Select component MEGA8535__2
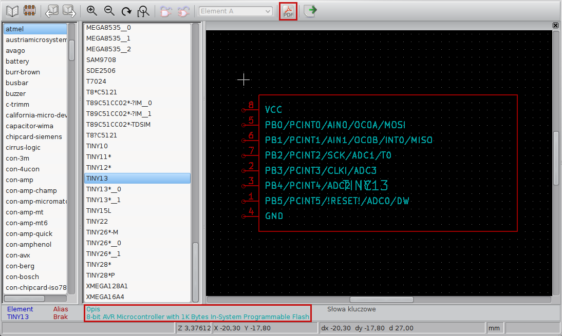This screenshot has width=562, height=336. pyautogui.click(x=137, y=49)
